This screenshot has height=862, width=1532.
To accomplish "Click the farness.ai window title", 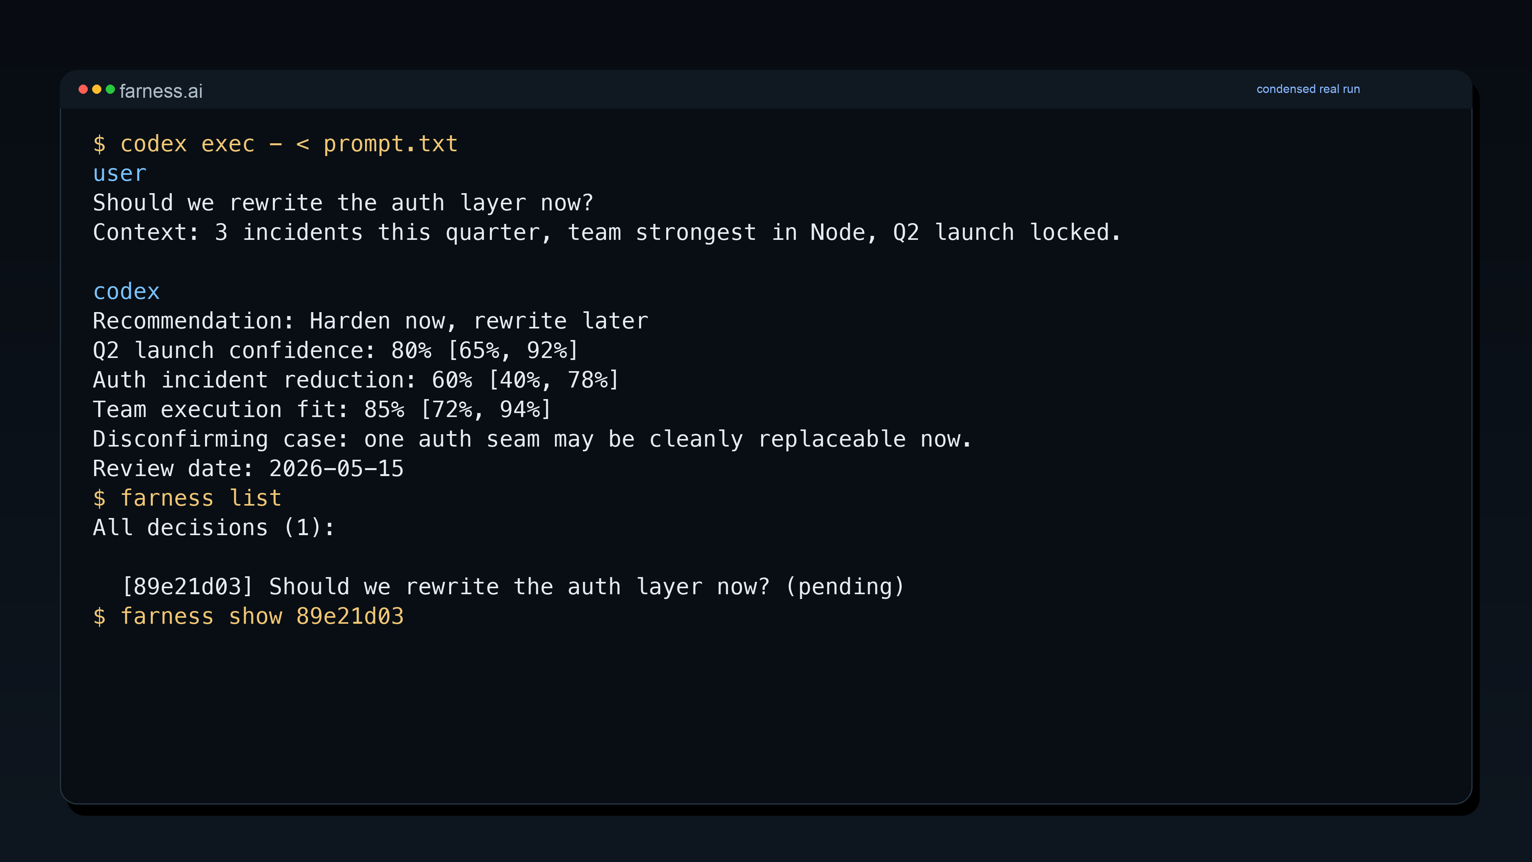I will (x=160, y=91).
